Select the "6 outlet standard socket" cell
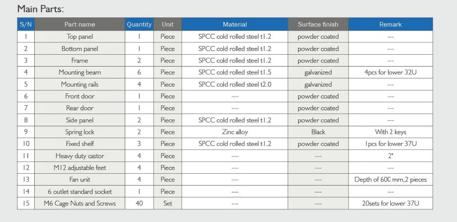Image resolution: width=457 pixels, height=222 pixels. coord(80,191)
